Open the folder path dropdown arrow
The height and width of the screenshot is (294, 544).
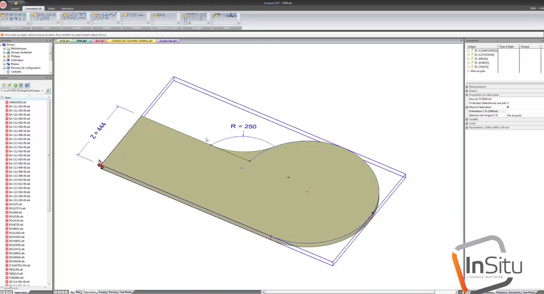(x=43, y=91)
